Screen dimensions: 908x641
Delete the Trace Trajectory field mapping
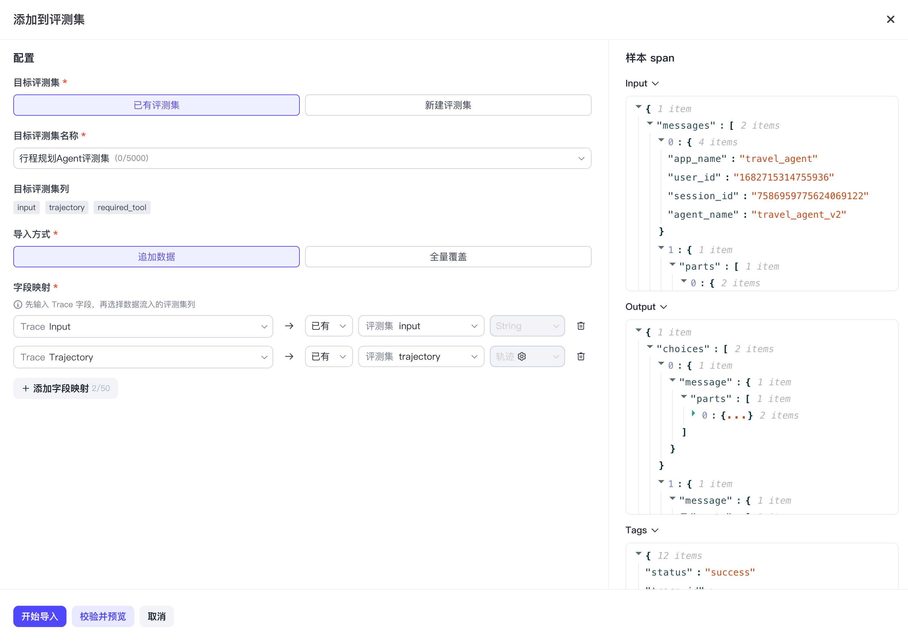tap(581, 356)
